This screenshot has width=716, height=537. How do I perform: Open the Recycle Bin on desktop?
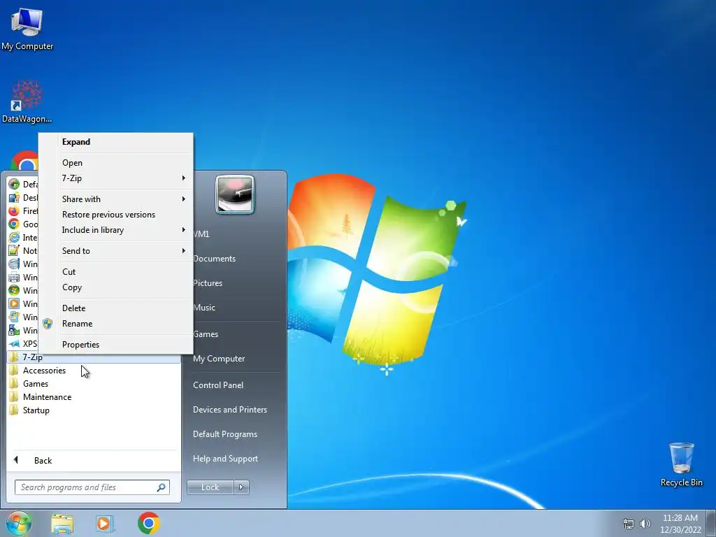point(681,464)
